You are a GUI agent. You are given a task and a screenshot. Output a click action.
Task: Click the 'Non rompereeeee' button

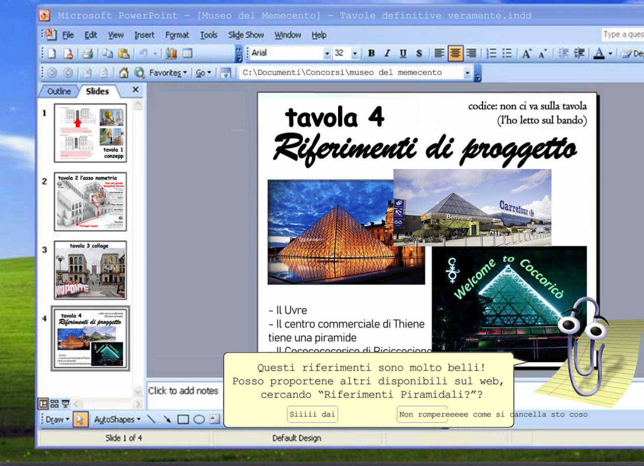(x=423, y=414)
